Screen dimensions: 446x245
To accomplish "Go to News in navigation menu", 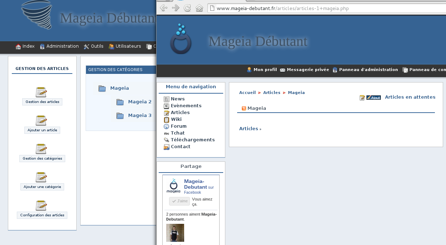I will [x=178, y=99].
